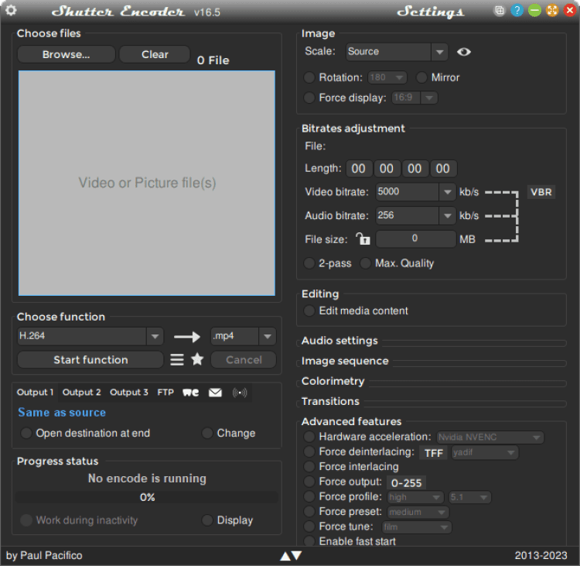
Task: Open the functions list hamburger icon
Action: click(177, 360)
